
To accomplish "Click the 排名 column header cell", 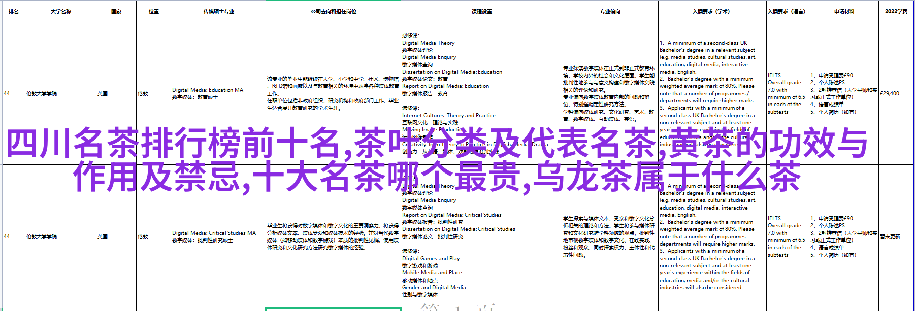I will coord(14,11).
